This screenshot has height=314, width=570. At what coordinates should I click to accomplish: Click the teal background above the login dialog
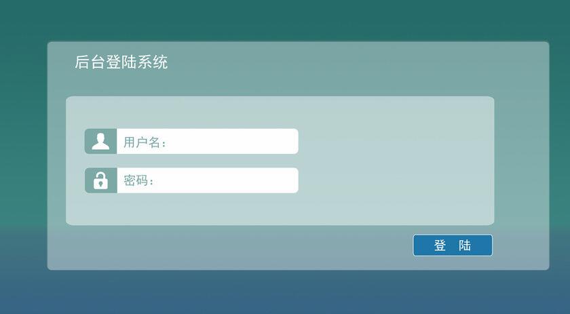coord(285,20)
